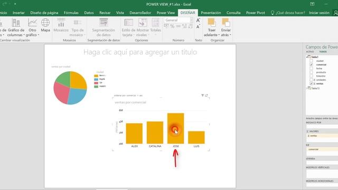Check the trimestre field checkbox
This screenshot has width=338, height=190.
pos(311,76)
